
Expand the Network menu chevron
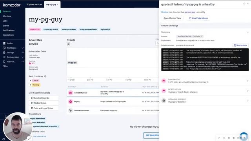(23, 62)
